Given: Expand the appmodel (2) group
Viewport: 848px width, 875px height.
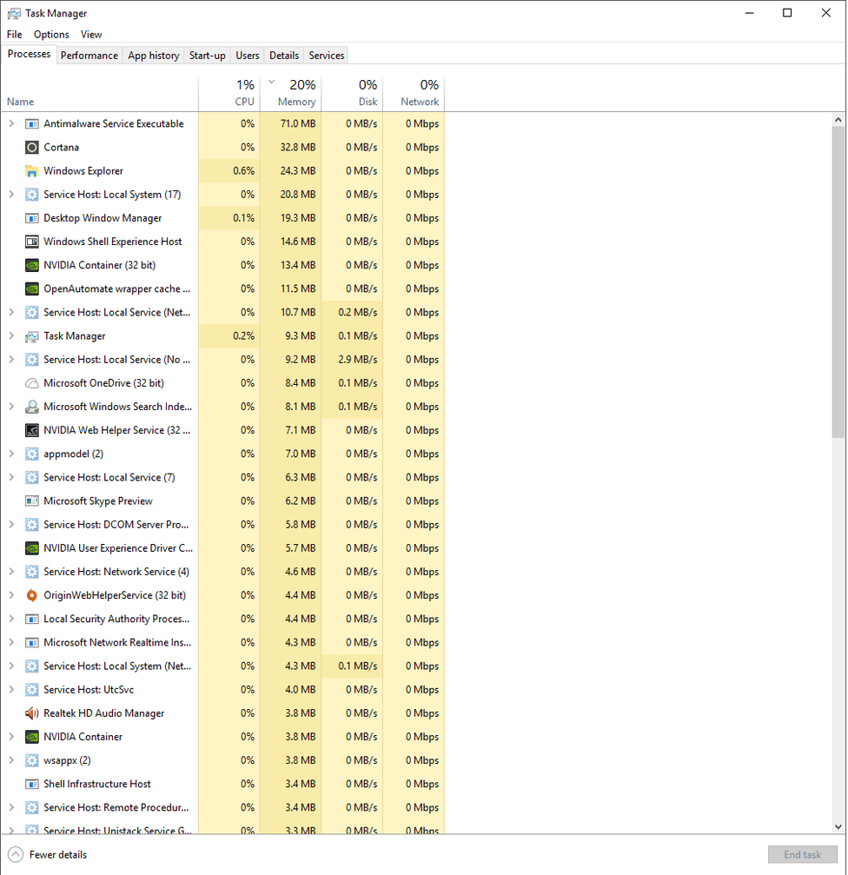Looking at the screenshot, I should tap(11, 454).
